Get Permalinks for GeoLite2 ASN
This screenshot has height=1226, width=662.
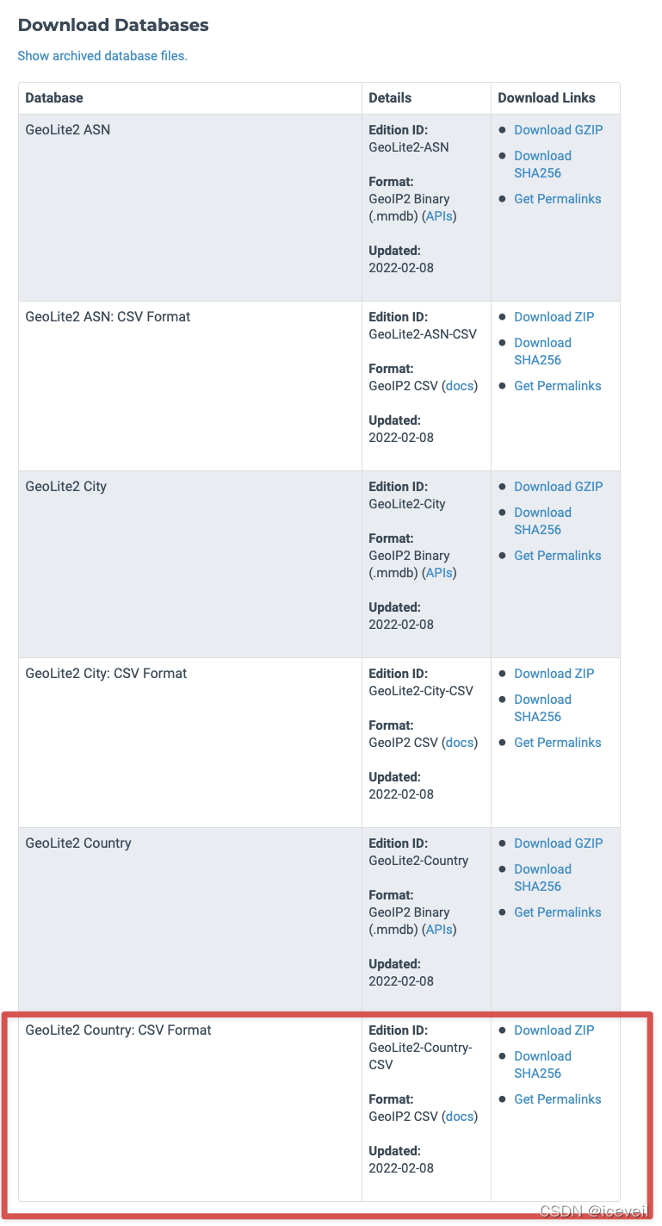point(557,199)
